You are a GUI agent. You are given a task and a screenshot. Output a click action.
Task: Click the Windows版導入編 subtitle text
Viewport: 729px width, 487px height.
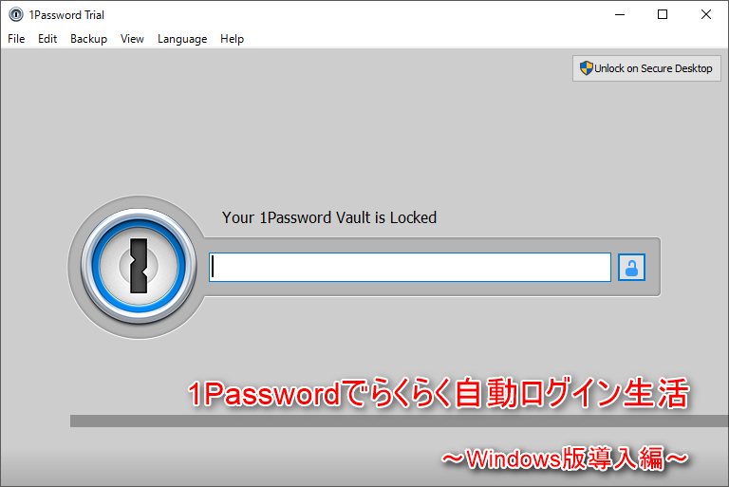(x=564, y=459)
